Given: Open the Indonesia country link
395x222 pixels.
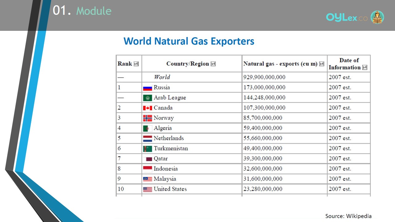Looking at the screenshot, I should [x=166, y=169].
